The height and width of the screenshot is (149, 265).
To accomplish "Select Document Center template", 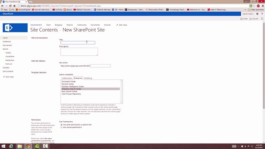I will click(x=69, y=82).
